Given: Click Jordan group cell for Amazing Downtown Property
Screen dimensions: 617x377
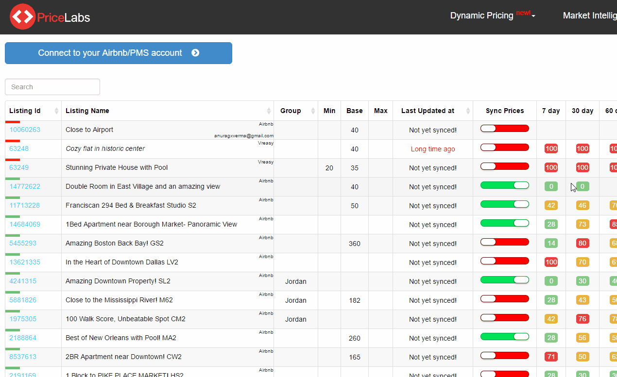Looking at the screenshot, I should tap(296, 281).
